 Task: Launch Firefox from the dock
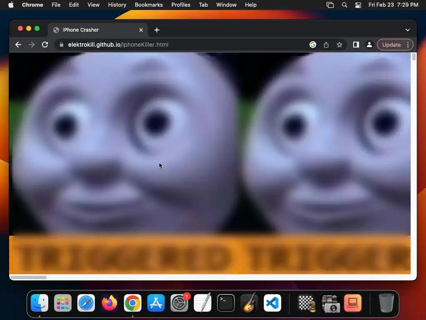(x=109, y=303)
